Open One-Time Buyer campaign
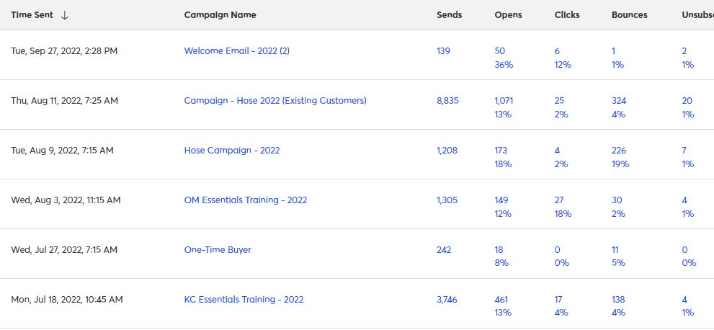Image resolution: width=714 pixels, height=330 pixels. coord(218,249)
